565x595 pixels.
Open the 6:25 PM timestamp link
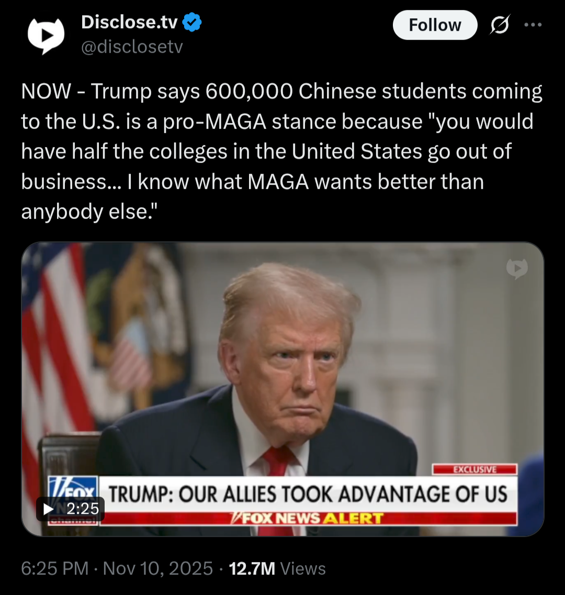coord(54,568)
